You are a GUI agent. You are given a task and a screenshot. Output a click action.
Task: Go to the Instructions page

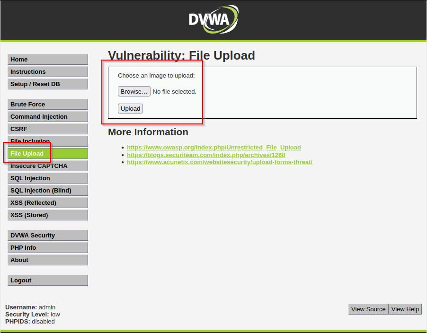[x=48, y=71]
